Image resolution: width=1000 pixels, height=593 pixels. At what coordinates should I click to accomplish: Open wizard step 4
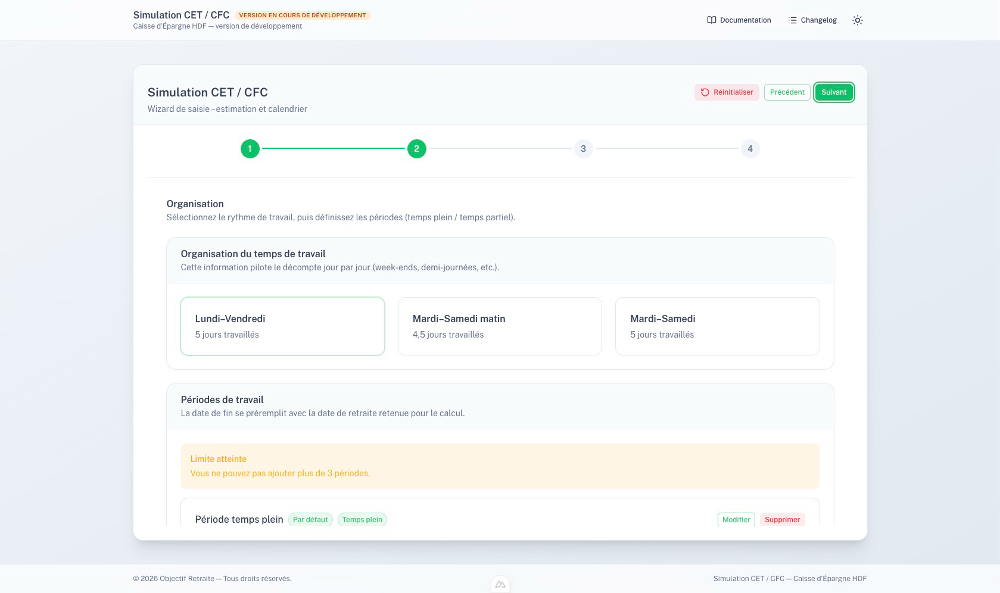coord(750,149)
